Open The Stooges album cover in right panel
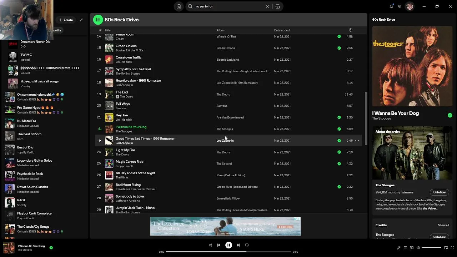 412,66
